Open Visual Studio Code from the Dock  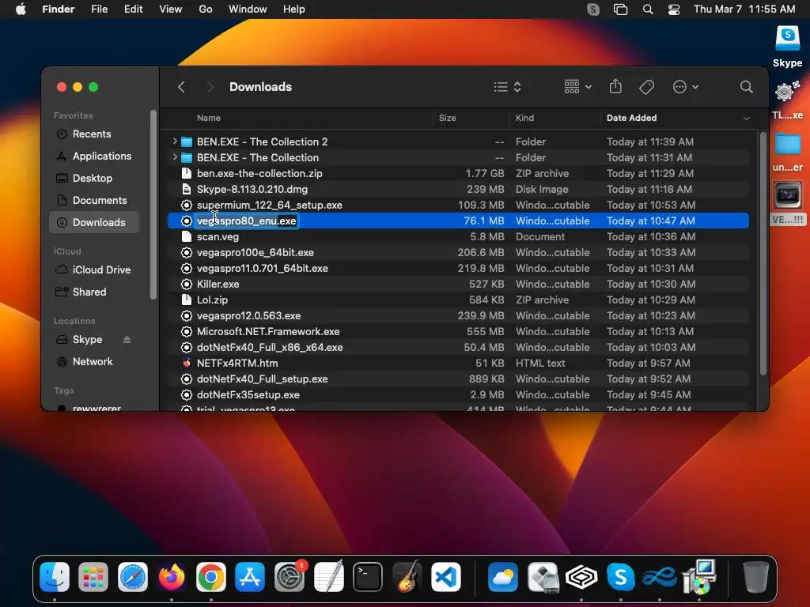pyautogui.click(x=446, y=577)
